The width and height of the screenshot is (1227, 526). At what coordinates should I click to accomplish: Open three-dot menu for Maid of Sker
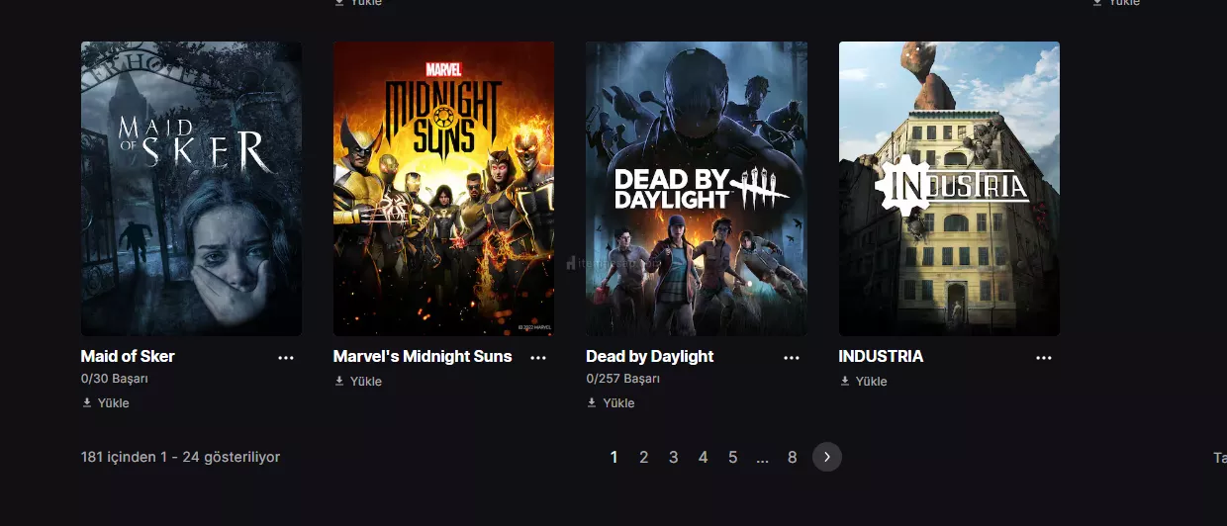(x=286, y=358)
